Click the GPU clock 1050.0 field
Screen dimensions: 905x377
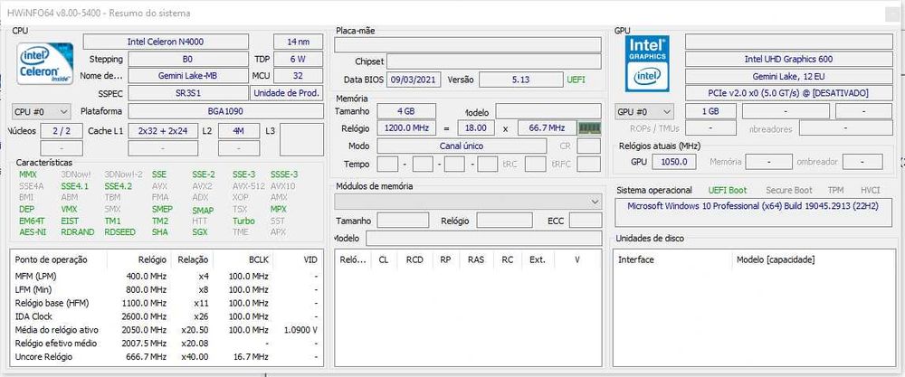674,162
